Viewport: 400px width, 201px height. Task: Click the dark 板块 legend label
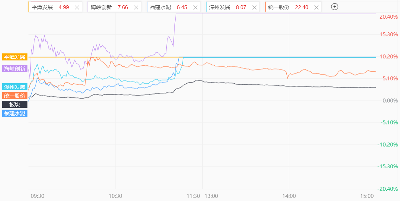[x=14, y=104]
